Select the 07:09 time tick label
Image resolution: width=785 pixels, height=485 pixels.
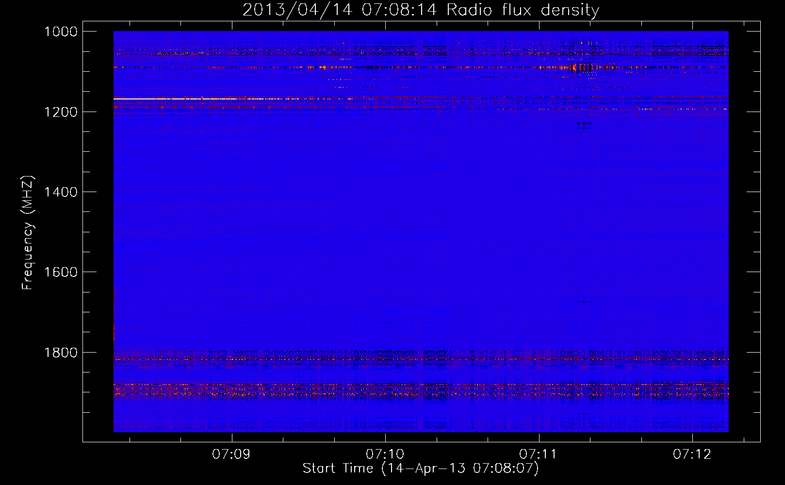point(231,454)
